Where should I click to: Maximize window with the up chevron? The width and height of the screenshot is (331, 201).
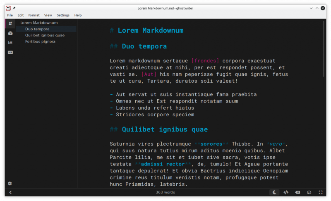[x=317, y=8]
